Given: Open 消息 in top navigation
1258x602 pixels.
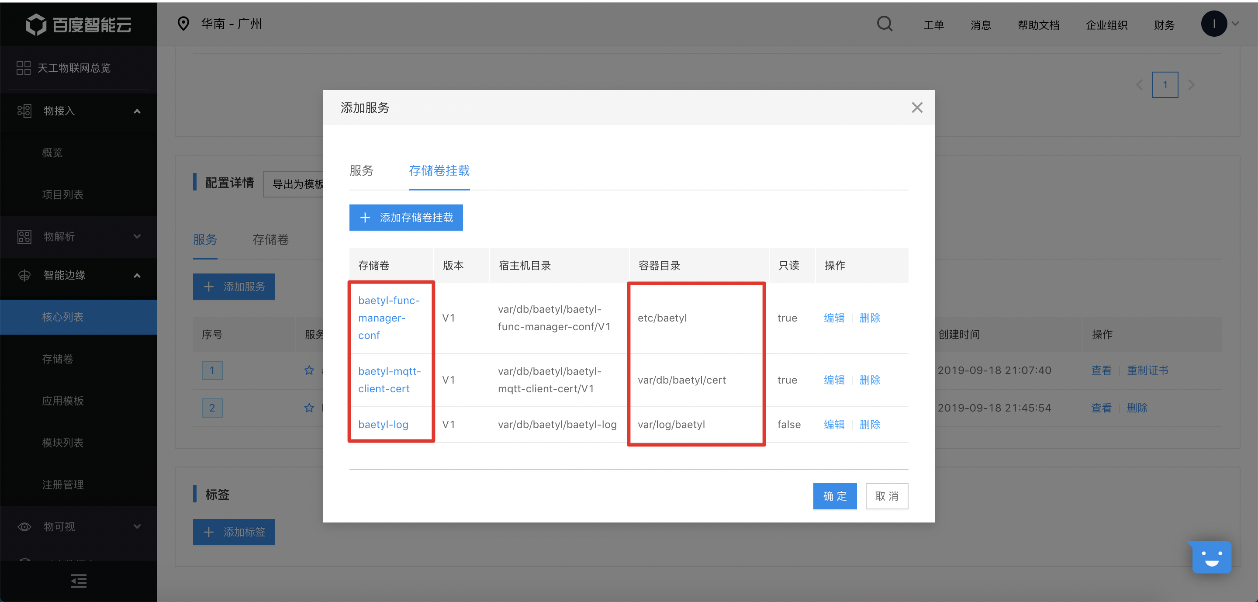Looking at the screenshot, I should (980, 25).
